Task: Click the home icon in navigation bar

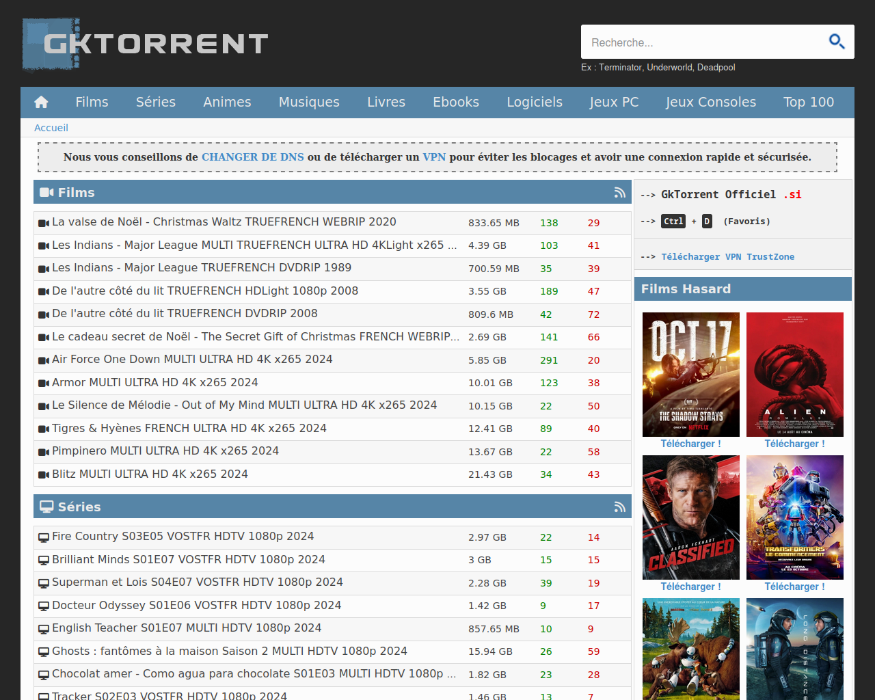Action: [x=41, y=103]
